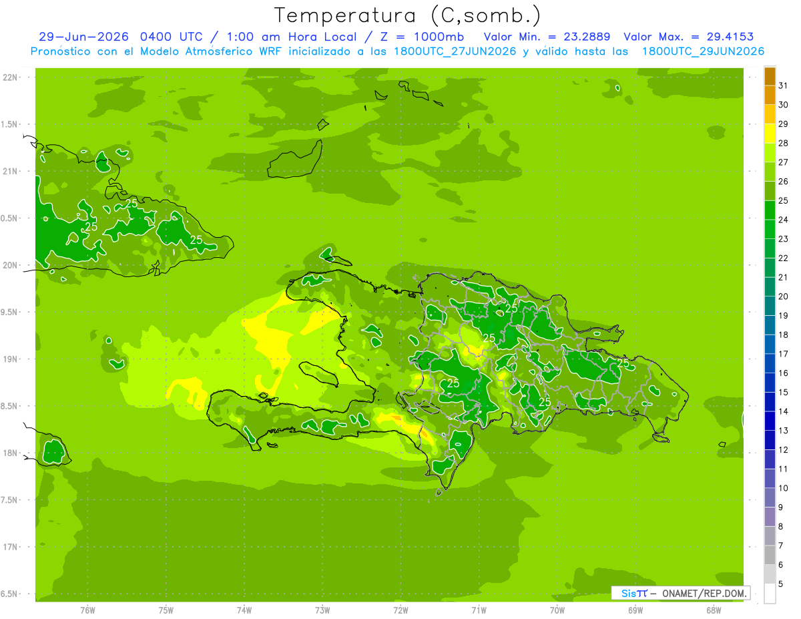The width and height of the screenshot is (801, 619).
Task: Choose the purple legend swatch between 8 and 9
Action: [770, 517]
